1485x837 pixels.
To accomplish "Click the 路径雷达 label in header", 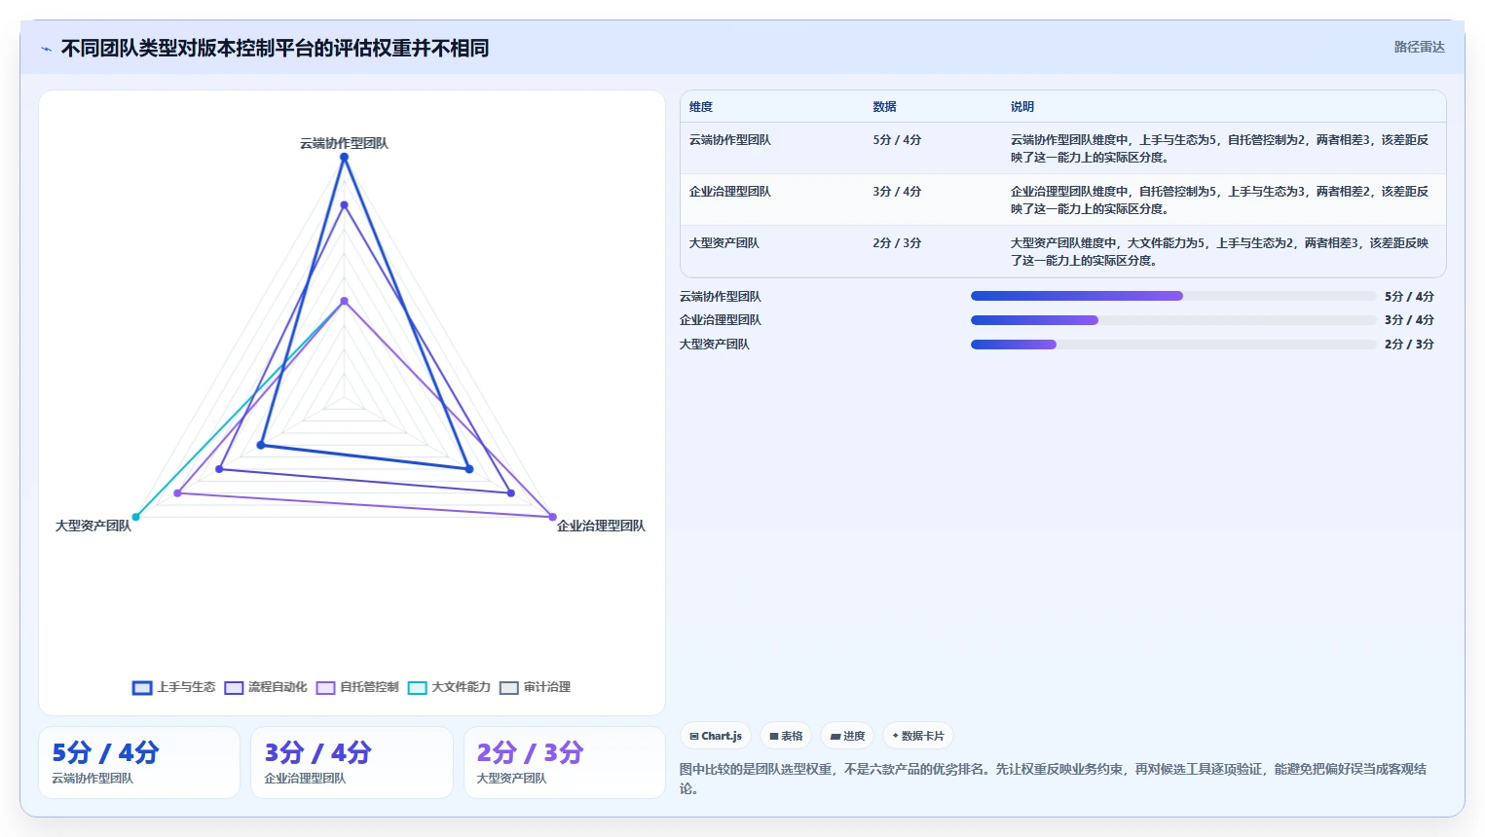I will click(x=1419, y=47).
